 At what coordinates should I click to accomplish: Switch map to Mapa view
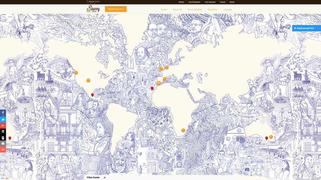[x=4, y=17]
